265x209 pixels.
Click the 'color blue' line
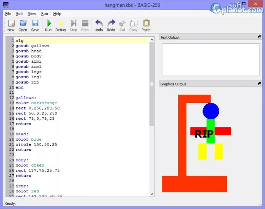click(x=28, y=139)
